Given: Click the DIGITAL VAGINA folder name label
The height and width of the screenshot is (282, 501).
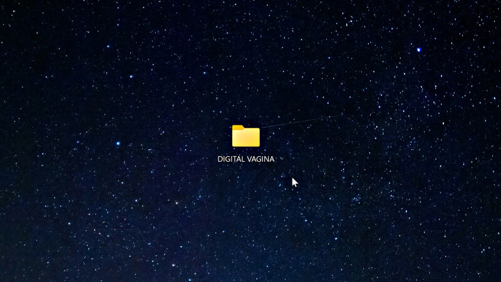Looking at the screenshot, I should [x=245, y=159].
